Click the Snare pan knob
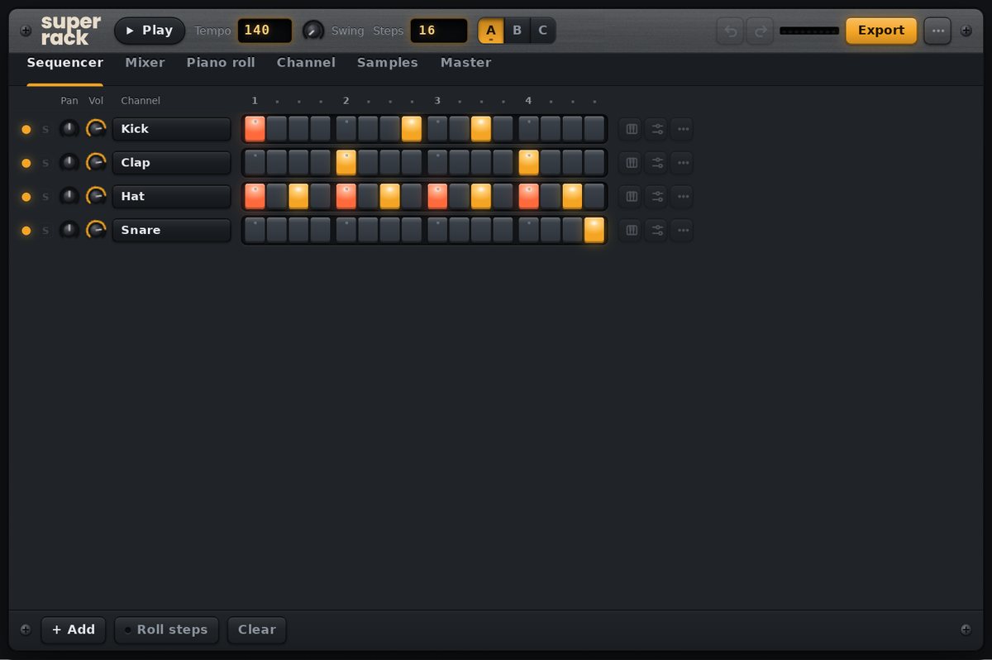Screen dimensions: 992x660 pos(69,231)
